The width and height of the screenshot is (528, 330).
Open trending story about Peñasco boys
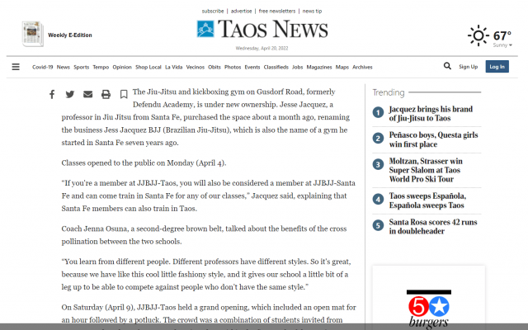click(x=432, y=139)
